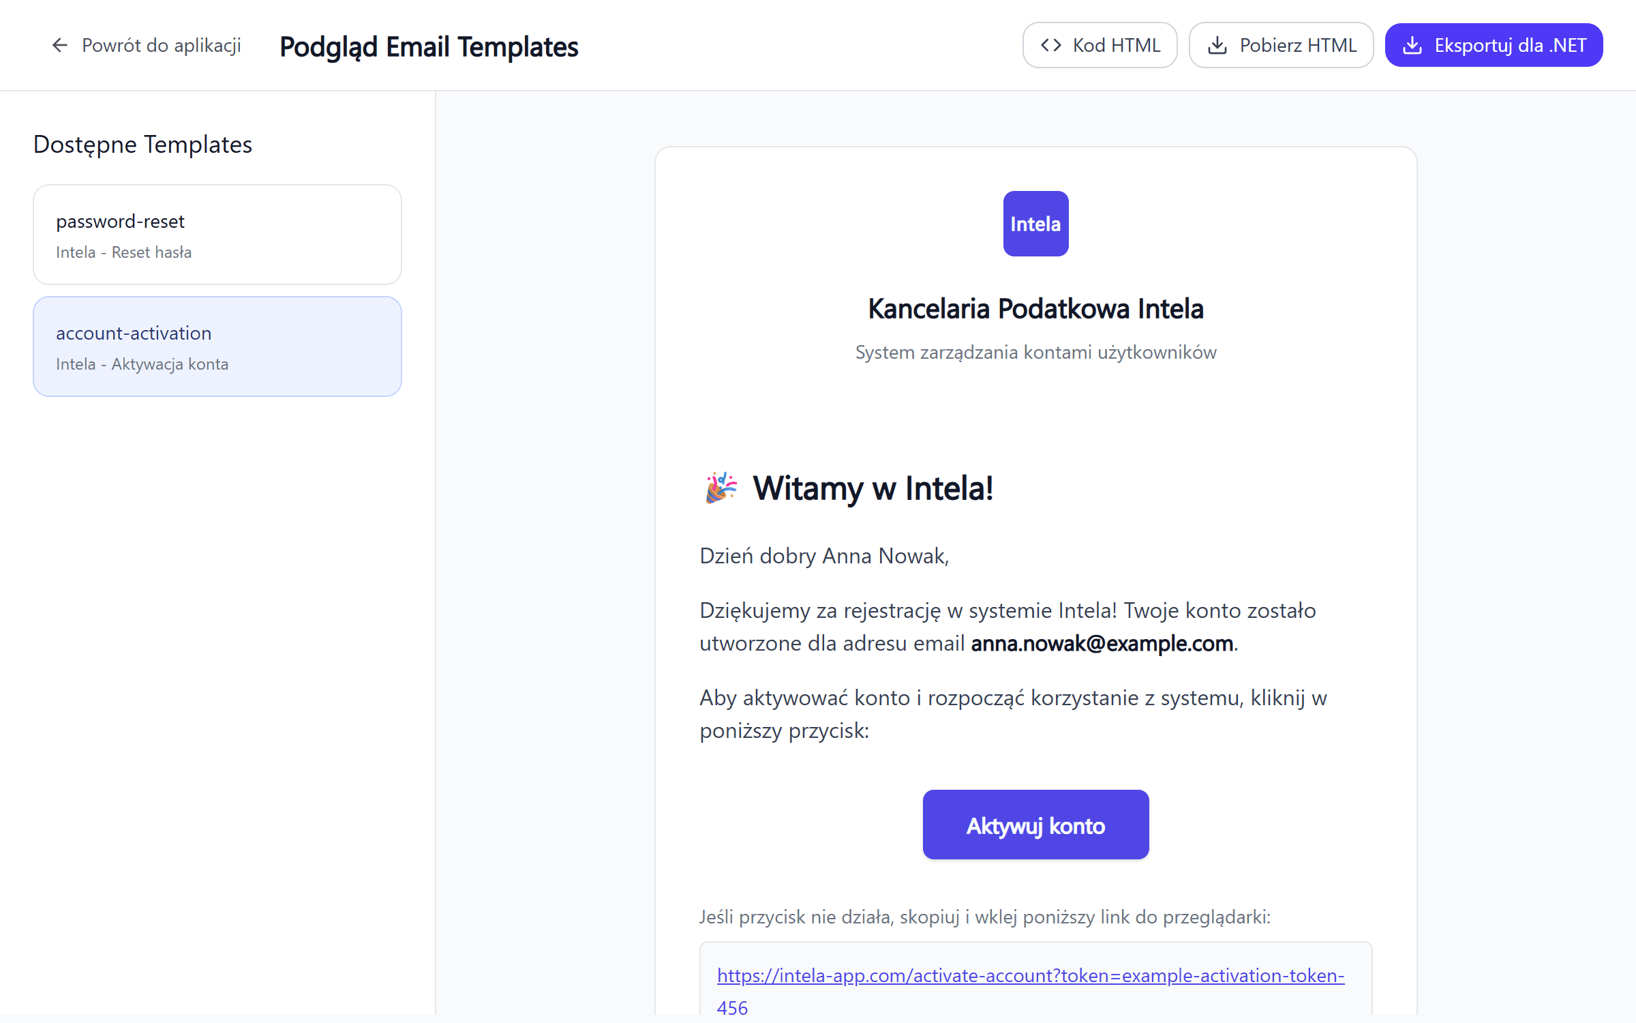1636x1023 pixels.
Task: Open the Kod HTML view
Action: click(x=1100, y=45)
